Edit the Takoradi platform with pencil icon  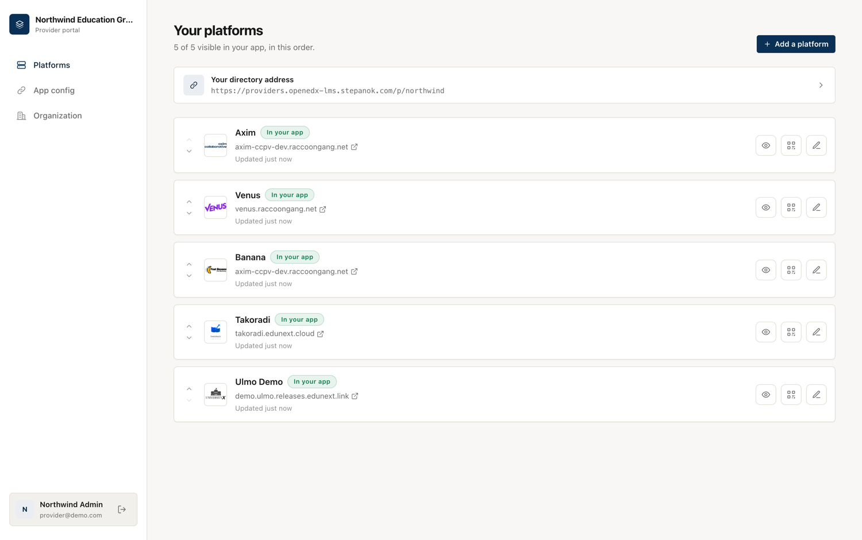coord(817,332)
